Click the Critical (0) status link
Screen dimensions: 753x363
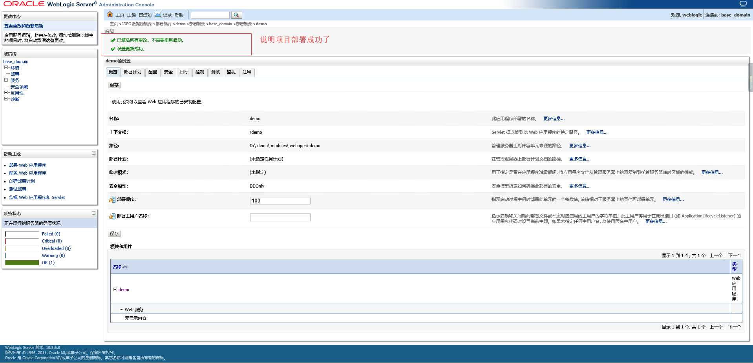point(52,241)
